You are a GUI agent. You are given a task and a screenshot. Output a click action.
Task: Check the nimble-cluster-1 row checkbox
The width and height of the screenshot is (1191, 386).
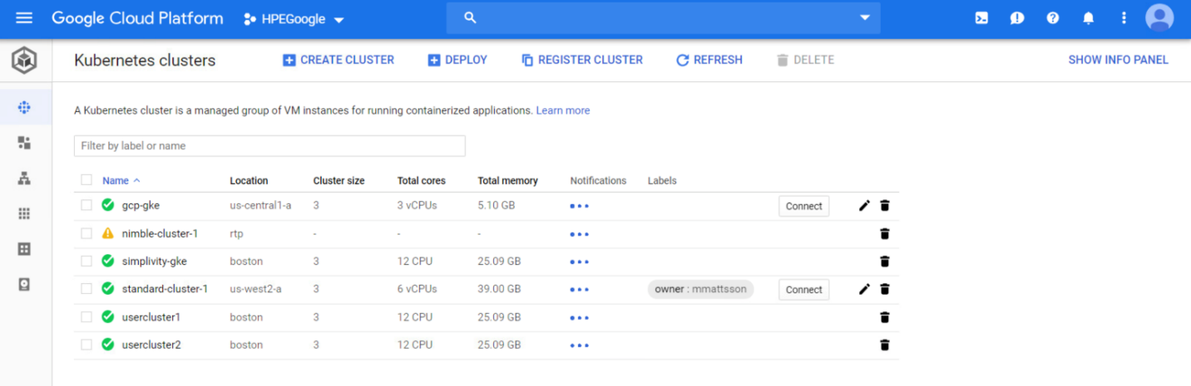[x=86, y=233]
